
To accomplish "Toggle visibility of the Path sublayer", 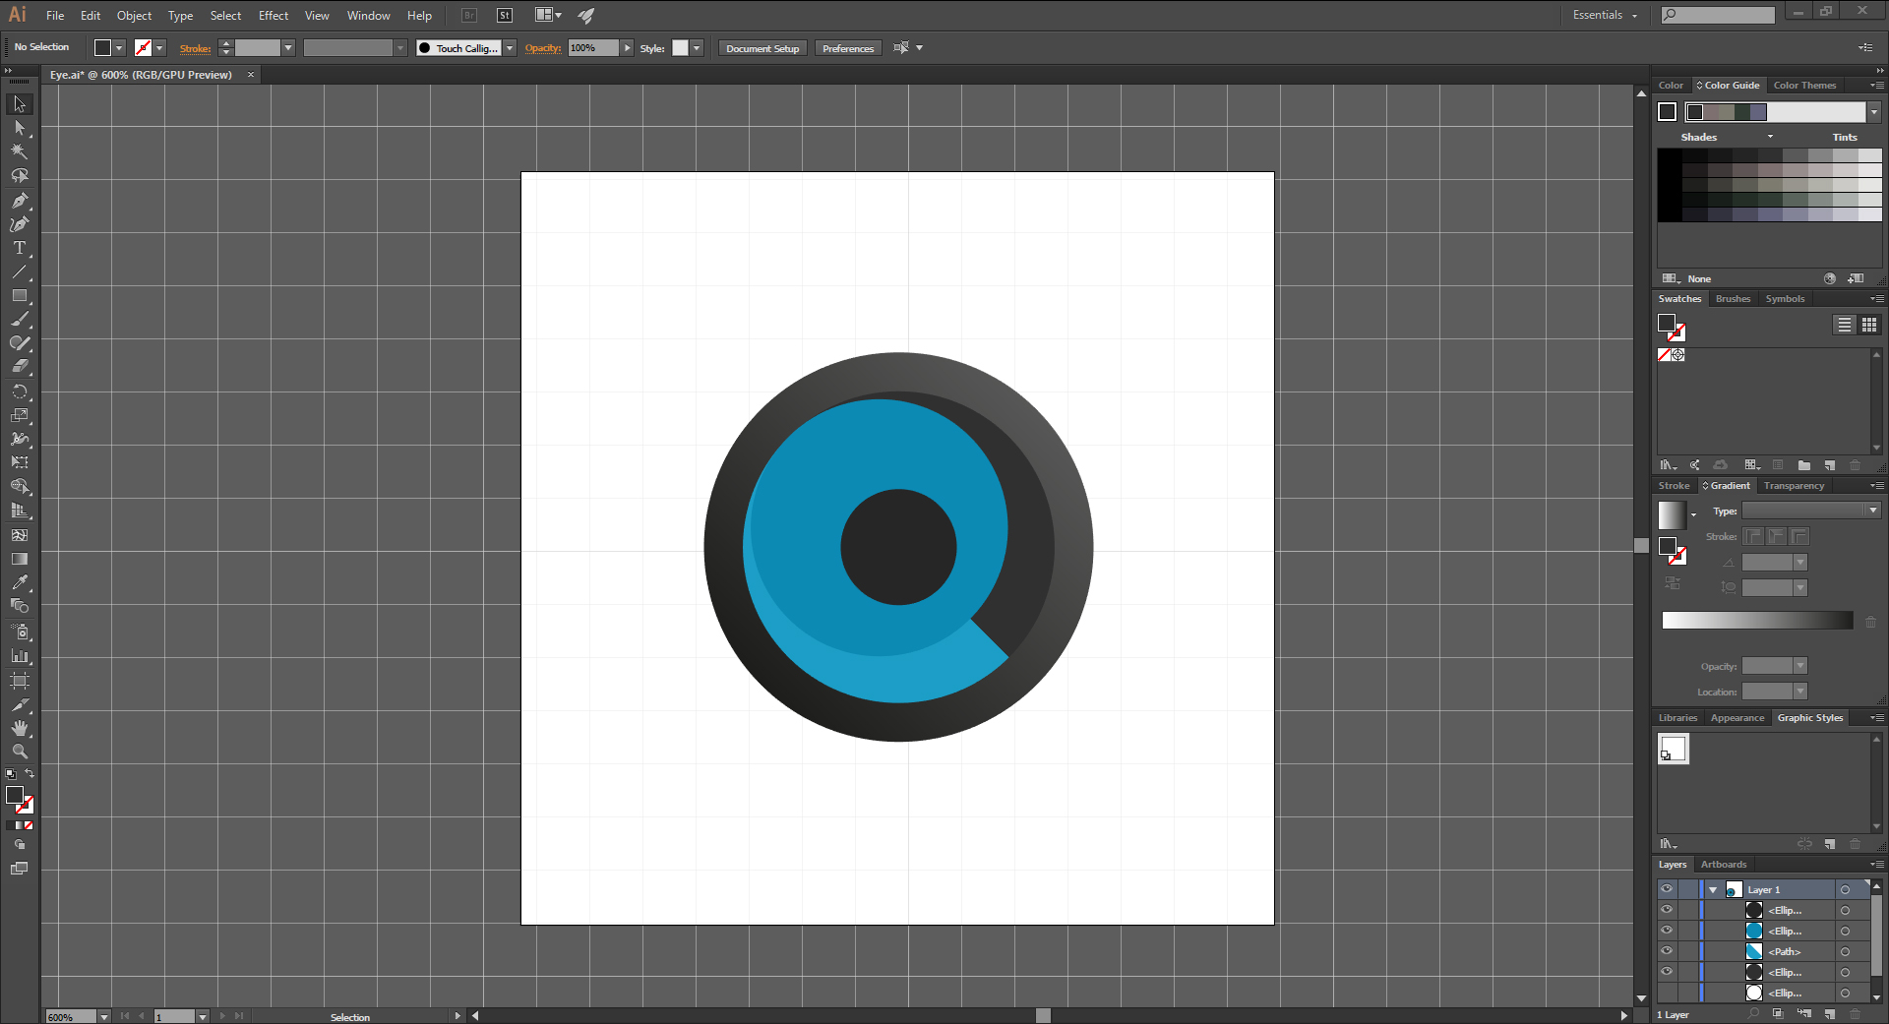I will [1667, 951].
